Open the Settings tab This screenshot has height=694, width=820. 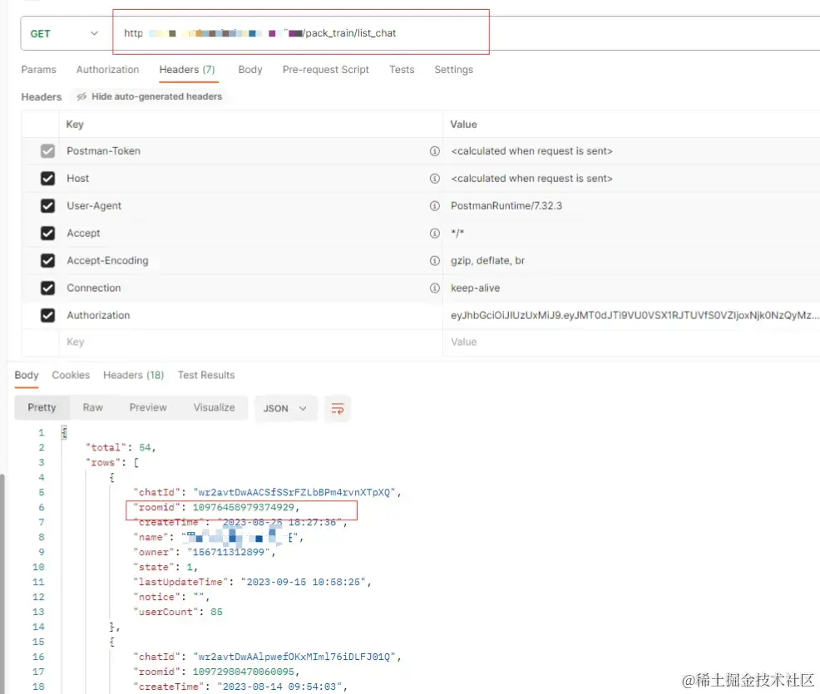(453, 70)
